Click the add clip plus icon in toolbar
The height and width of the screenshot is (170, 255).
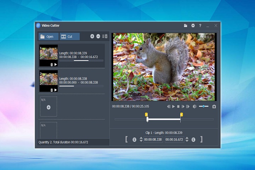pos(92,36)
